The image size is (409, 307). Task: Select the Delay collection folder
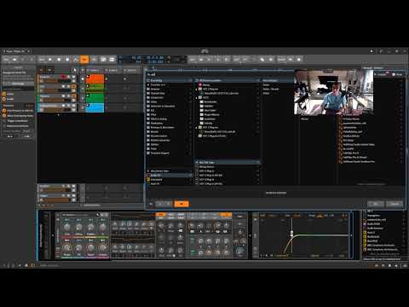[x=170, y=101]
